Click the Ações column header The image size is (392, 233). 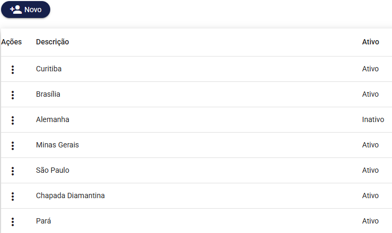12,42
